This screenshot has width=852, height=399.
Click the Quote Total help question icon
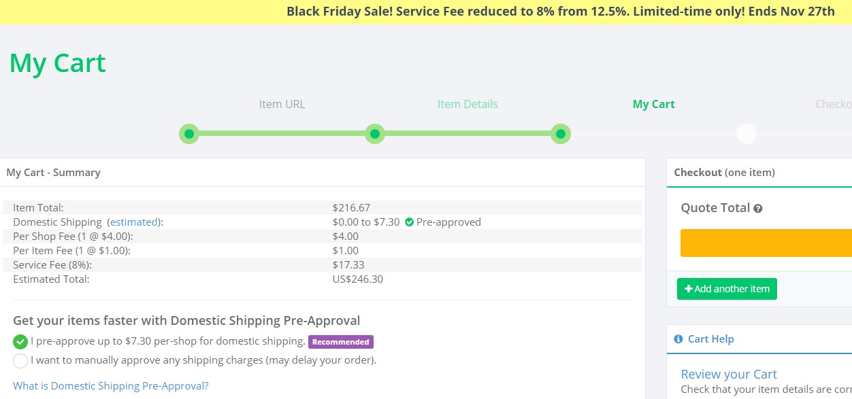pos(758,209)
